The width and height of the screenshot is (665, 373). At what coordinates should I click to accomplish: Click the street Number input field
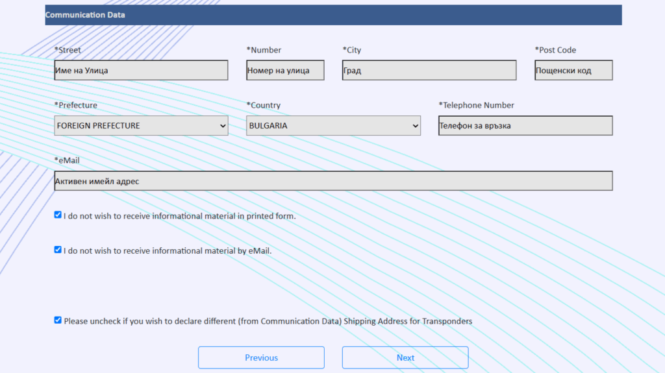[x=285, y=70]
